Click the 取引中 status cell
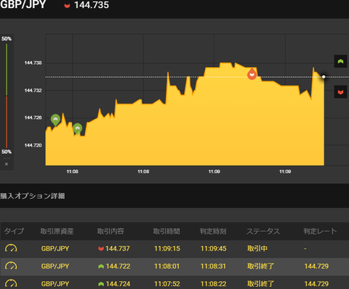Image resolution: width=349 pixels, height=289 pixels. click(257, 248)
